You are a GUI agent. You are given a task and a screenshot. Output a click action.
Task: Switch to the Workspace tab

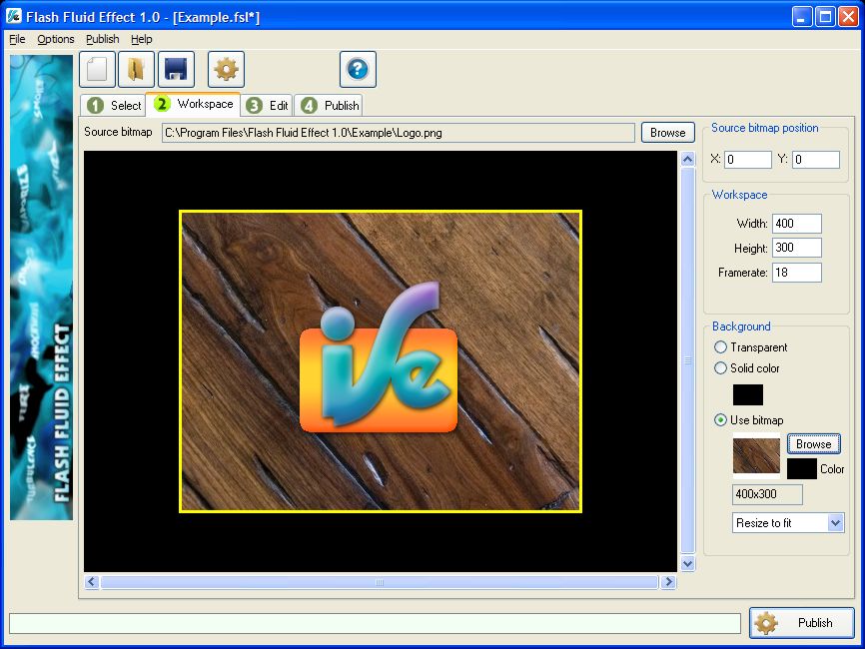(x=193, y=104)
